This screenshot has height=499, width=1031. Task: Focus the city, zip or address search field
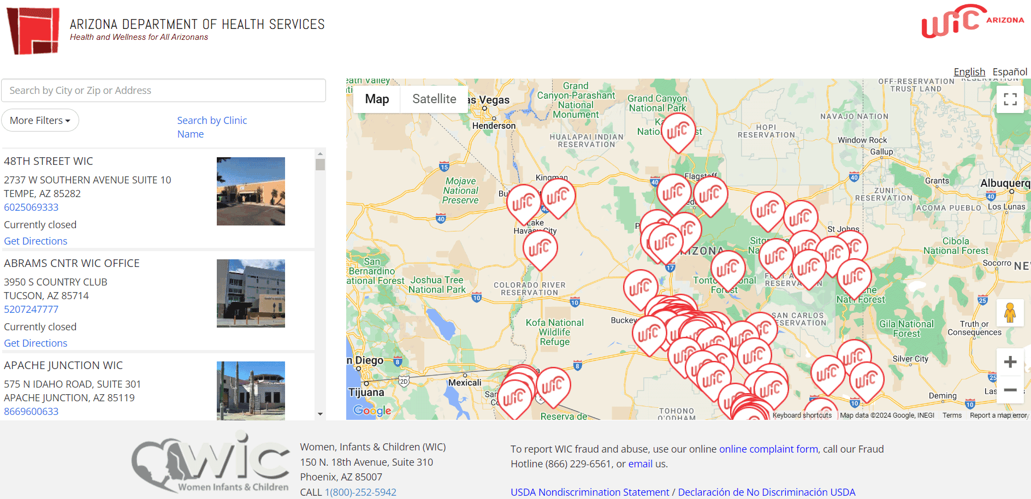tap(164, 91)
